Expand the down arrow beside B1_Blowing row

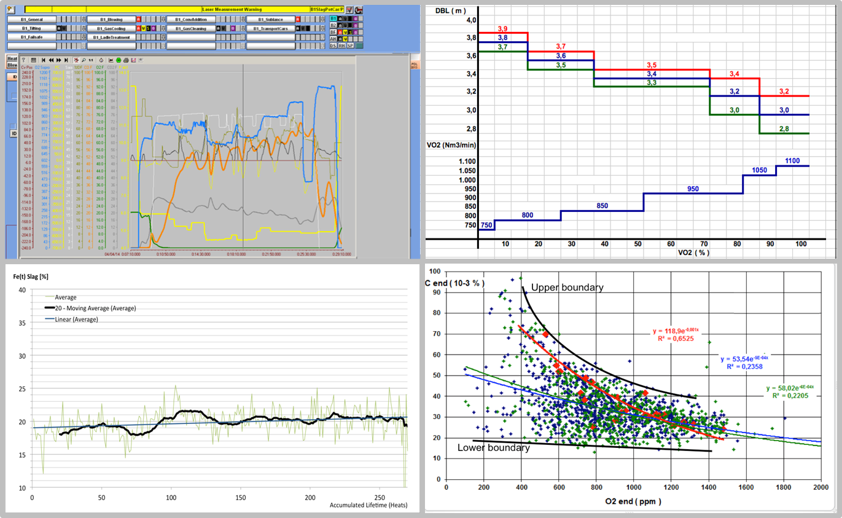point(163,20)
